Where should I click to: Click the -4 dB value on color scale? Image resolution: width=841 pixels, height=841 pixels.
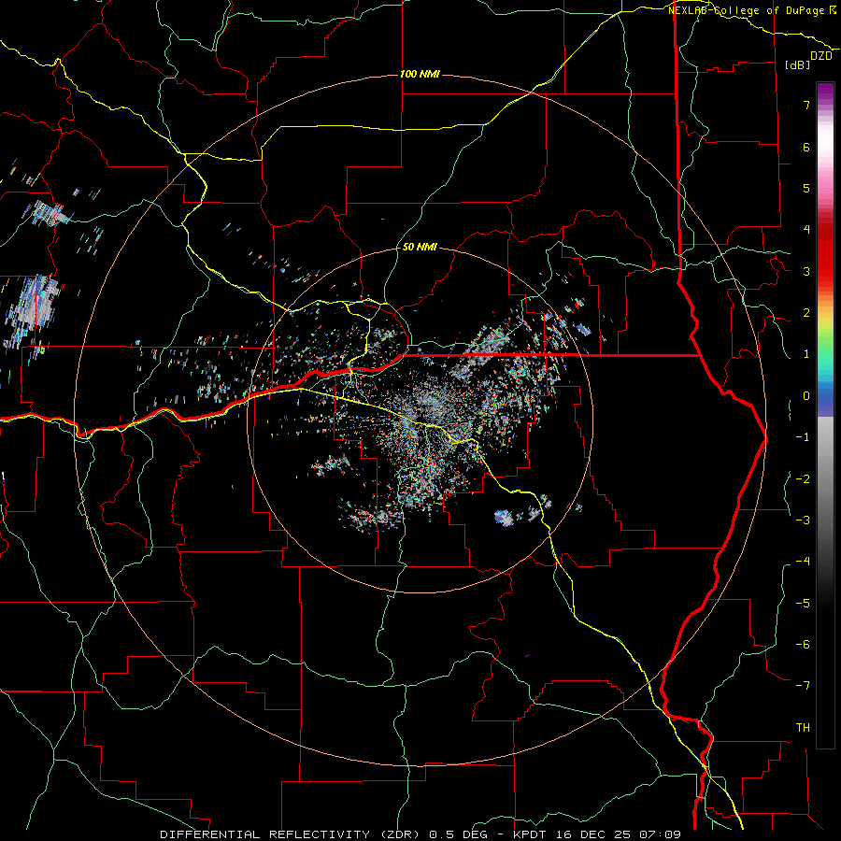tap(803, 562)
